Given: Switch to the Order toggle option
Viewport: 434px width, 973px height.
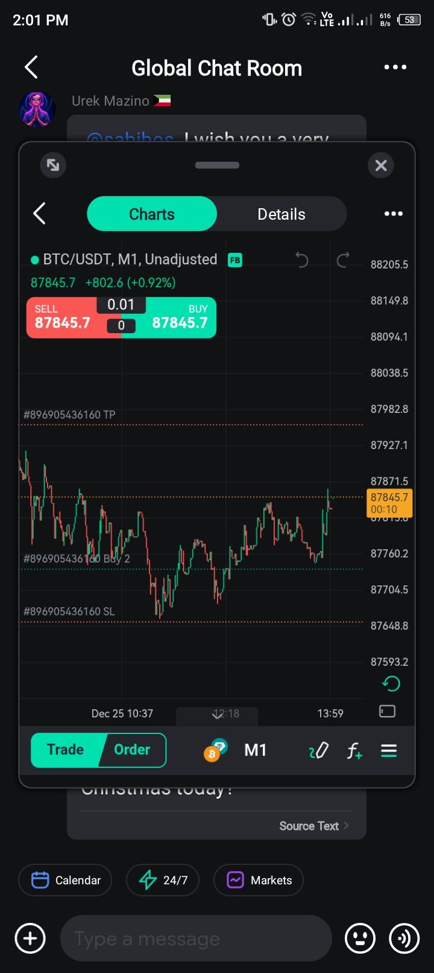Looking at the screenshot, I should [x=132, y=750].
